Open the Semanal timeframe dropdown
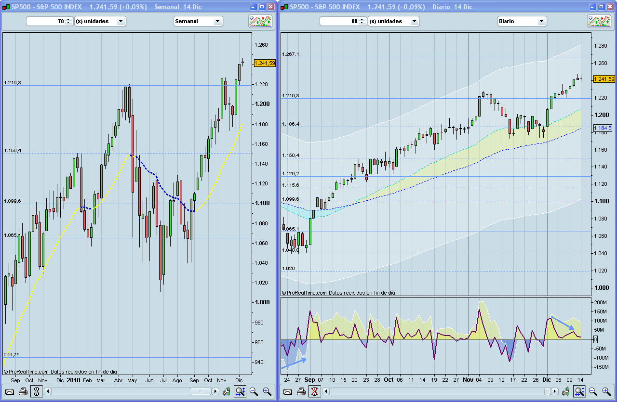This screenshot has height=402, width=617. tap(198, 21)
